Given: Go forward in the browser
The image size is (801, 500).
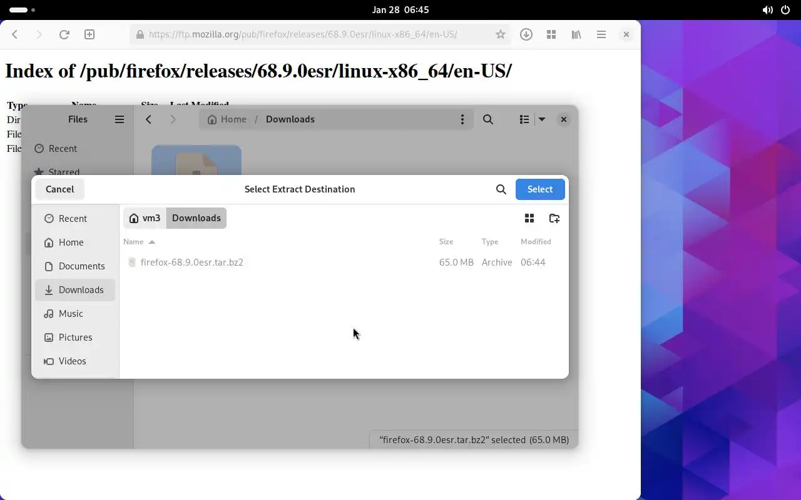Looking at the screenshot, I should click(x=39, y=34).
